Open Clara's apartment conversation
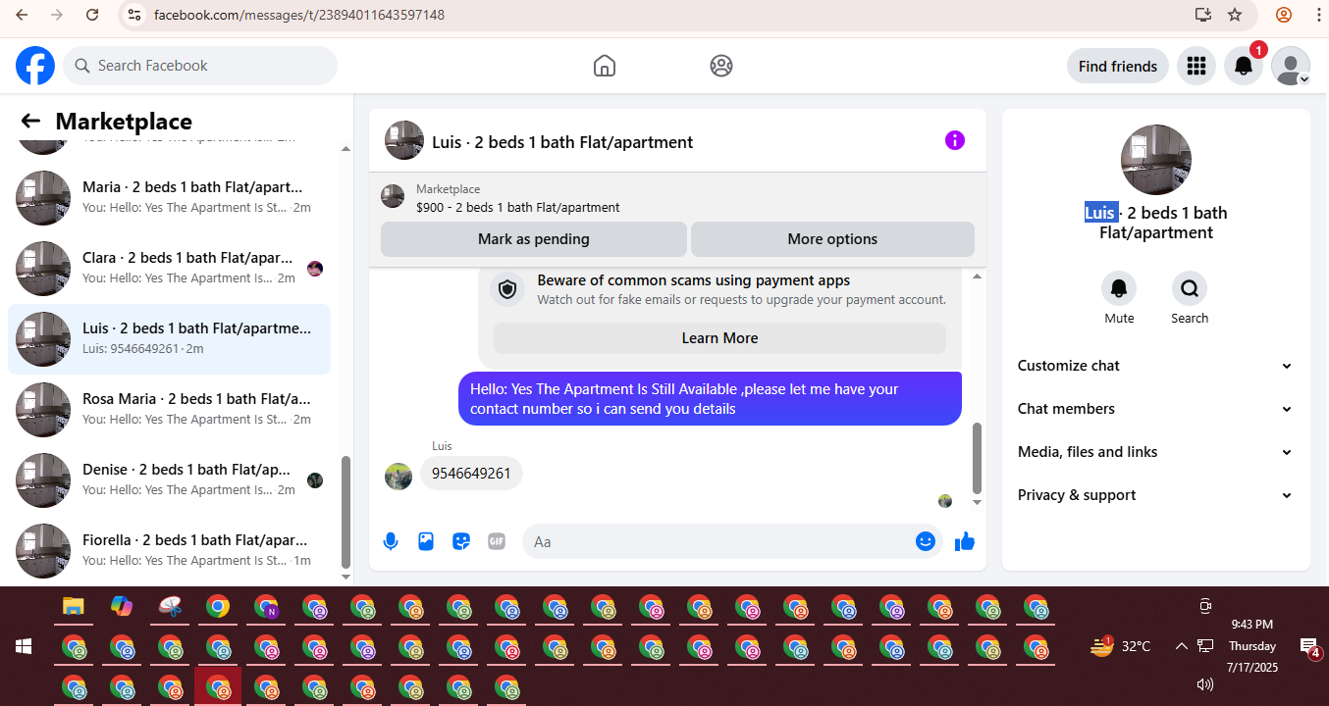This screenshot has width=1329, height=706. pyautogui.click(x=169, y=269)
